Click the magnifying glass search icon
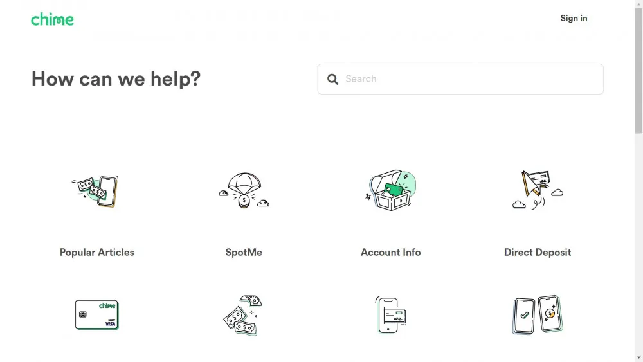 [332, 79]
